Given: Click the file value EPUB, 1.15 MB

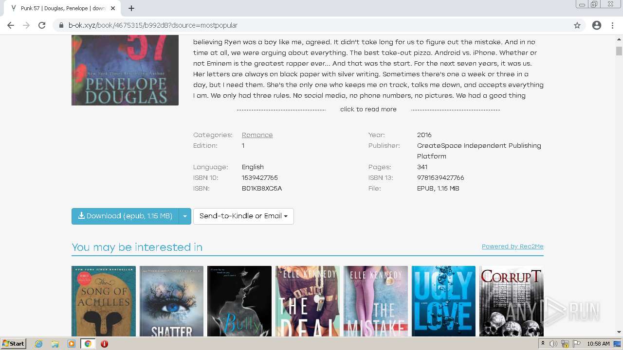Looking at the screenshot, I should (x=438, y=189).
